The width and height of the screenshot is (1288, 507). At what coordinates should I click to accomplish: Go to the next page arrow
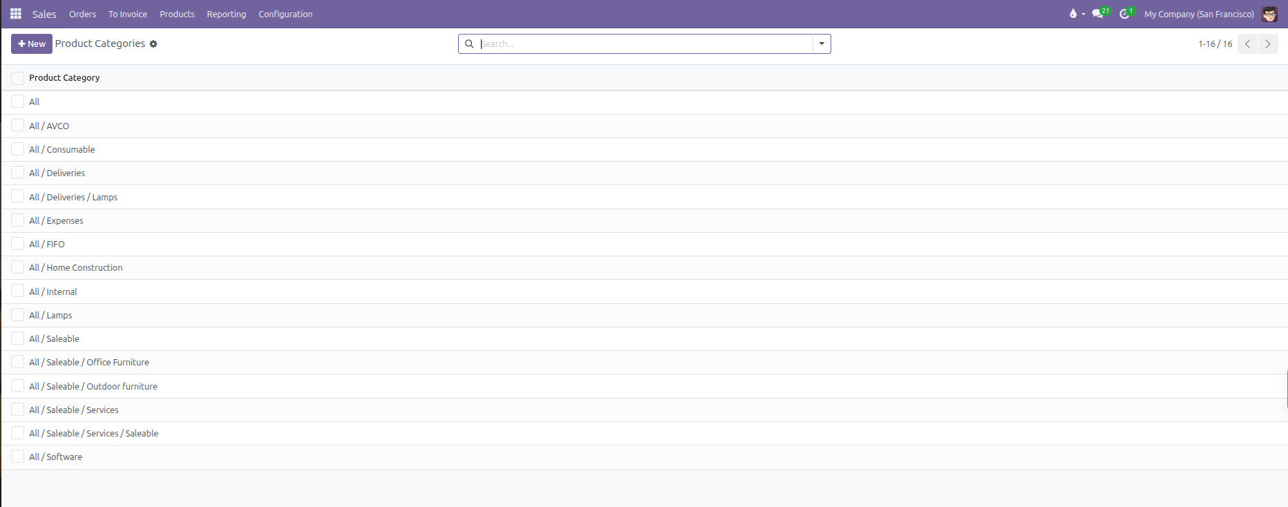point(1268,44)
